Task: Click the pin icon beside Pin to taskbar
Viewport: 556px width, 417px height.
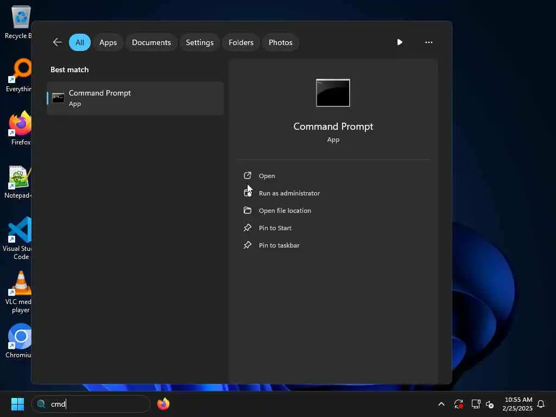Action: tap(248, 245)
